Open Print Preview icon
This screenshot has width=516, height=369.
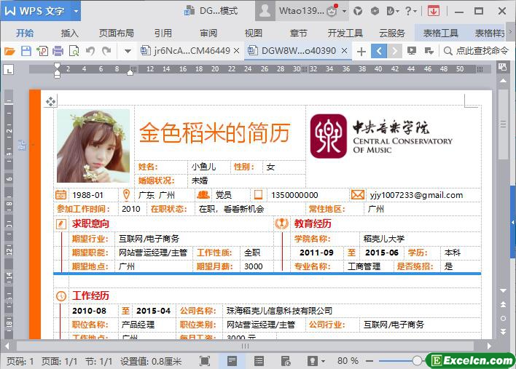click(x=74, y=51)
